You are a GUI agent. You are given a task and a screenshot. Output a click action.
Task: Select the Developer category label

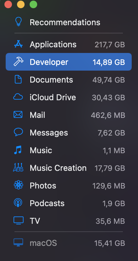point(49,62)
